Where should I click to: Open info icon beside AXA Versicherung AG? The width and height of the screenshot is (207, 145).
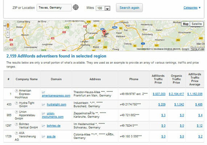16,133
